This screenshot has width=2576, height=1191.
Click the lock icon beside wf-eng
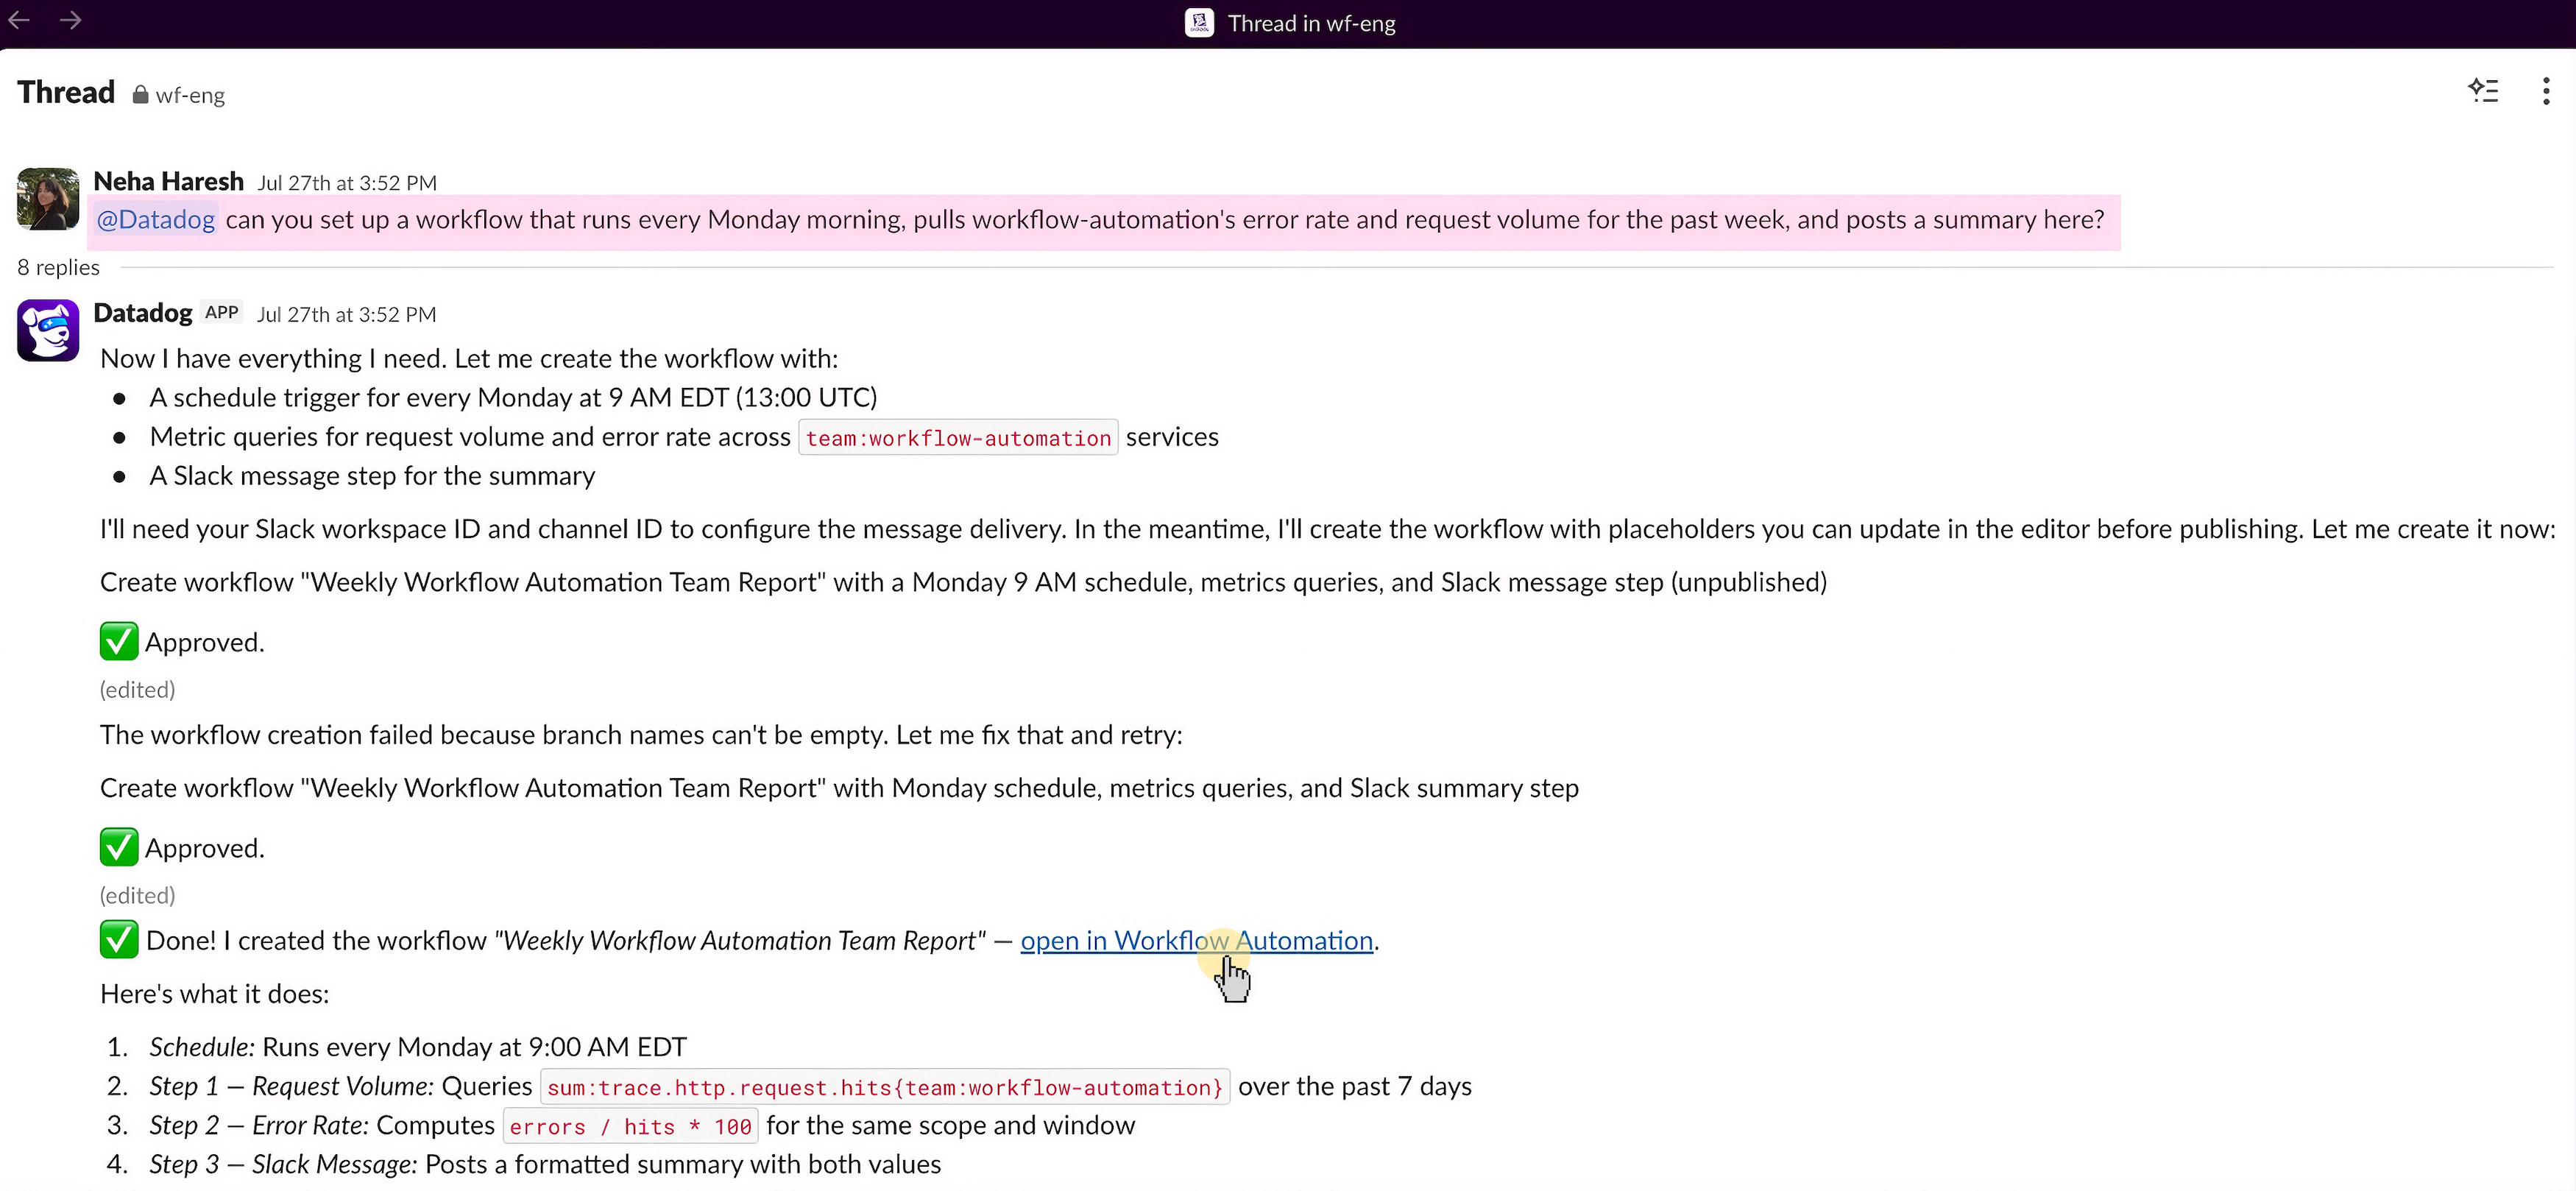tap(140, 94)
